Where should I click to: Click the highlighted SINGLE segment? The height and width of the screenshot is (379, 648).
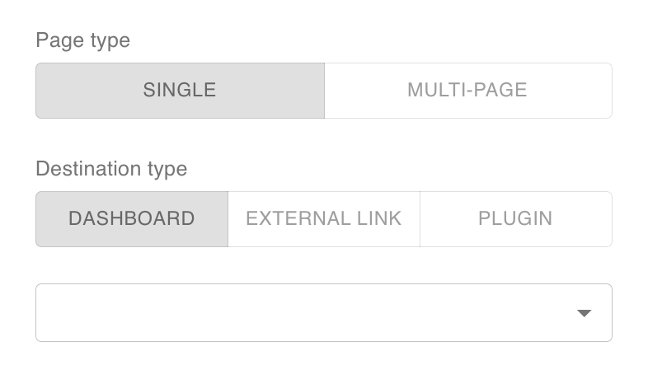pyautogui.click(x=180, y=91)
